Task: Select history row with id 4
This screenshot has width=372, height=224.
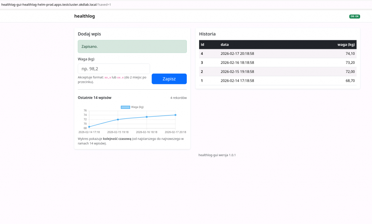Action: coord(278,54)
